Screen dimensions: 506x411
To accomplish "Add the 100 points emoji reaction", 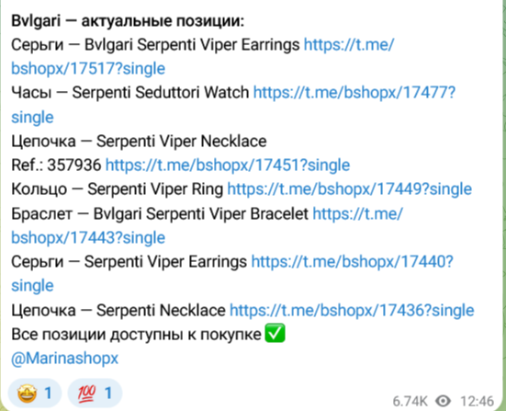I will point(95,394).
